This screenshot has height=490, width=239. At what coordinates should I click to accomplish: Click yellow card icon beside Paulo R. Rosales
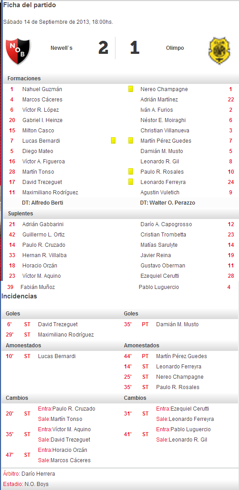[131, 171]
